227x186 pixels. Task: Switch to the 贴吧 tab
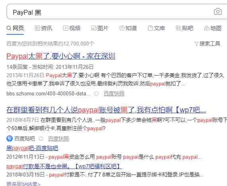coord(184,28)
